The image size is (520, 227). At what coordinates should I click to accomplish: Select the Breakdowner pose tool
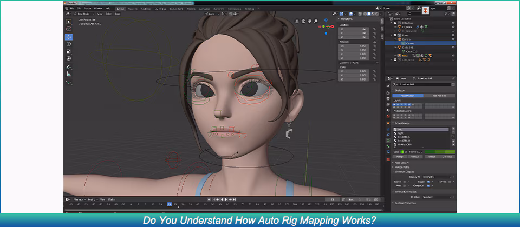pyautogui.click(x=69, y=82)
